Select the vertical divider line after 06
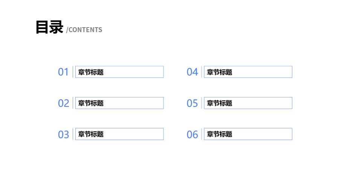This screenshot has width=339, height=191. coord(202,134)
